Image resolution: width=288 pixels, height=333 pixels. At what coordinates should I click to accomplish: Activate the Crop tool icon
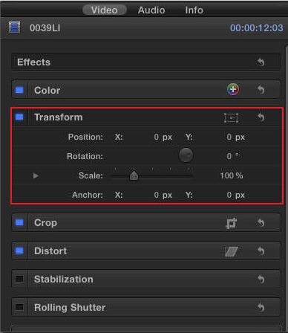click(232, 223)
